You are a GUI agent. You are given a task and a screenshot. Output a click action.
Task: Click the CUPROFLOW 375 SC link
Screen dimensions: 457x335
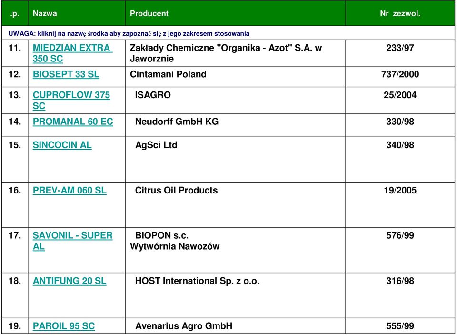pos(71,101)
